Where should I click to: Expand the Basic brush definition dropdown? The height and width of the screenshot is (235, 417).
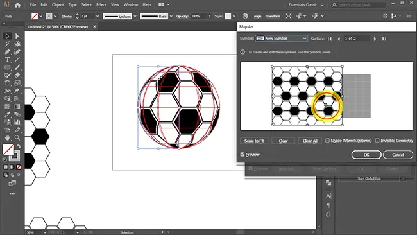coord(171,16)
